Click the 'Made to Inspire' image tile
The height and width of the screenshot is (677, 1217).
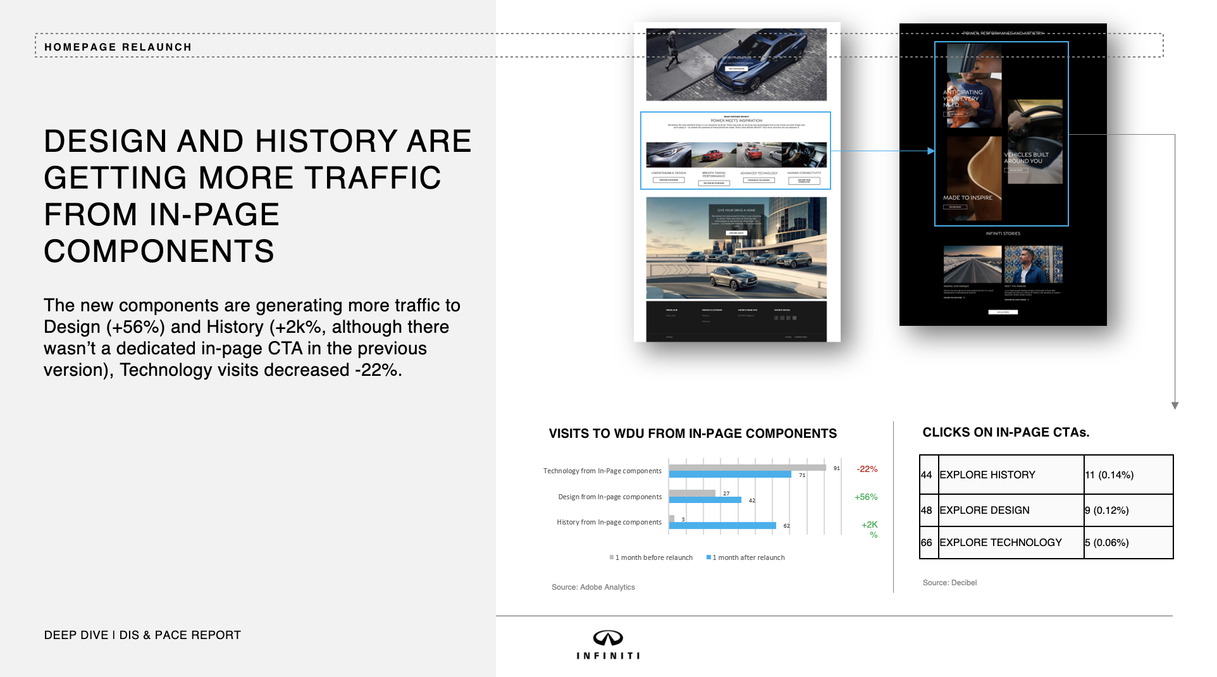pyautogui.click(x=973, y=178)
